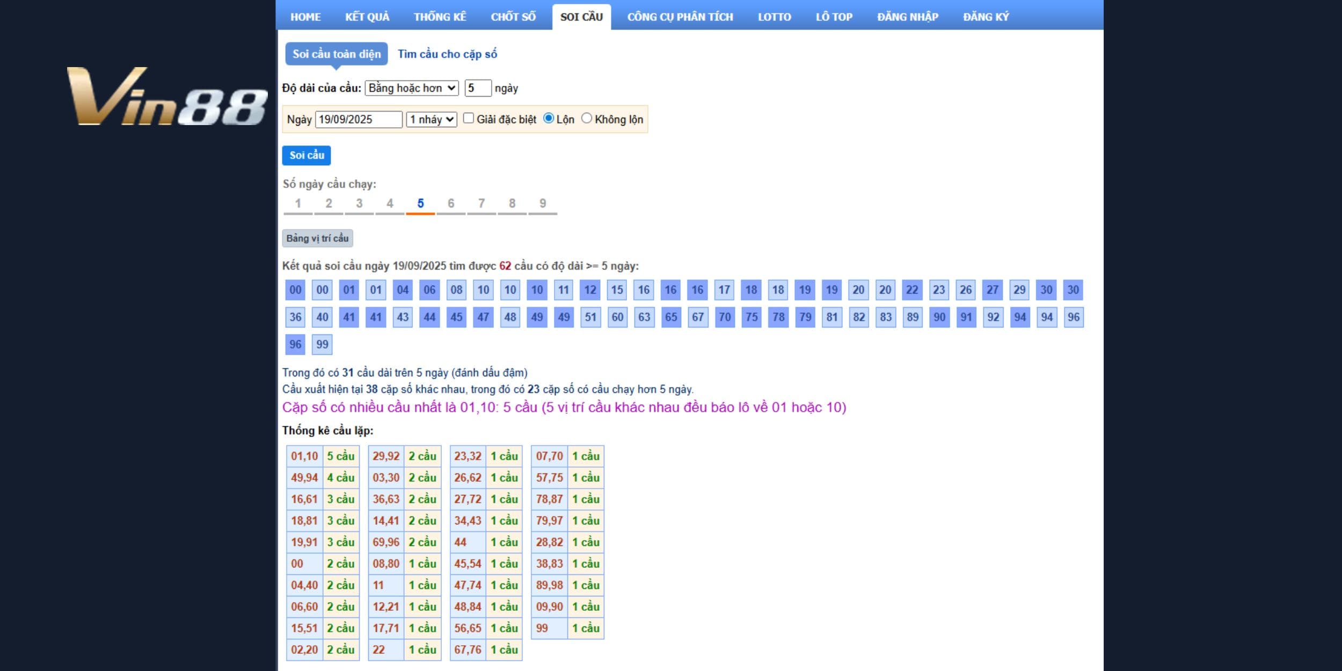Click the Soi cầu button
The width and height of the screenshot is (1342, 671).
tap(307, 155)
